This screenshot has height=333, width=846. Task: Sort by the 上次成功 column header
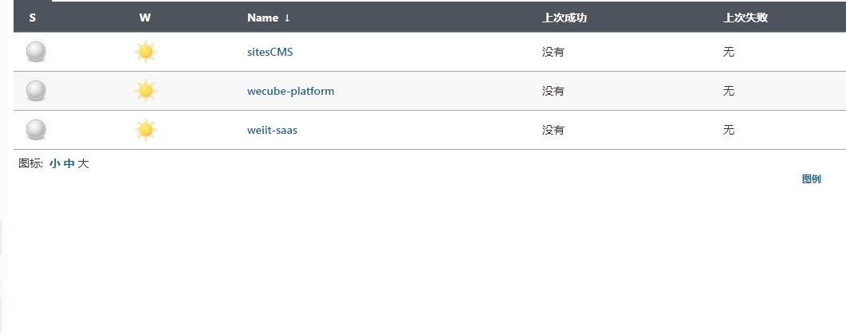click(564, 18)
